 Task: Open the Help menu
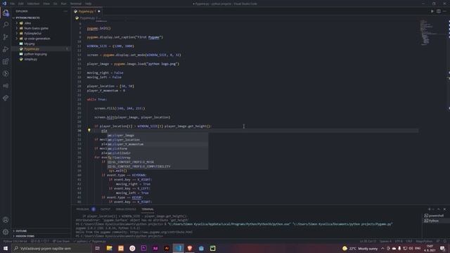pyautogui.click(x=88, y=4)
